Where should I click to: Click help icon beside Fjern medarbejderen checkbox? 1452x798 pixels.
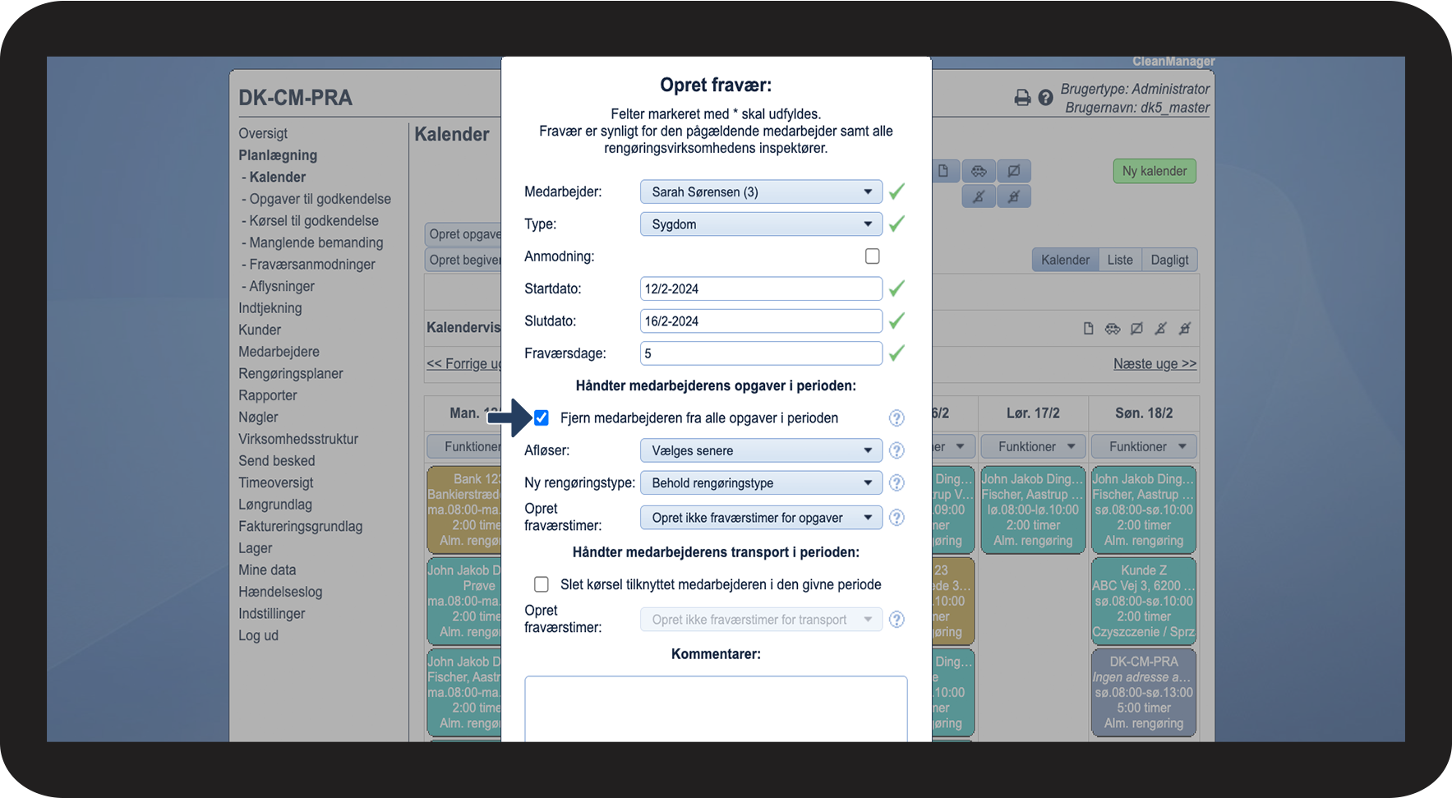pos(897,418)
